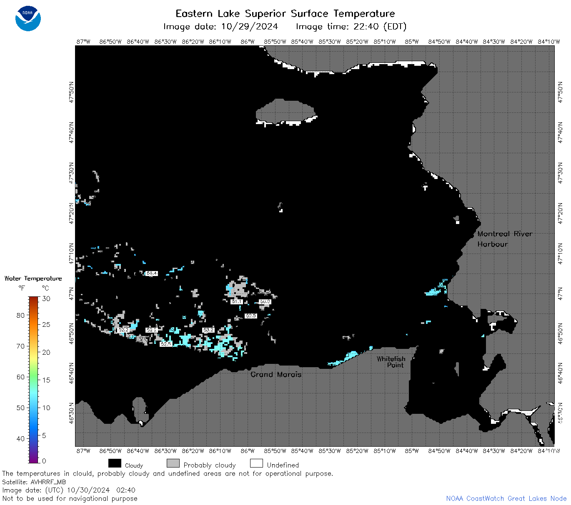
Task: Click the 30 mark on Celsius scale
Action: tap(46, 299)
